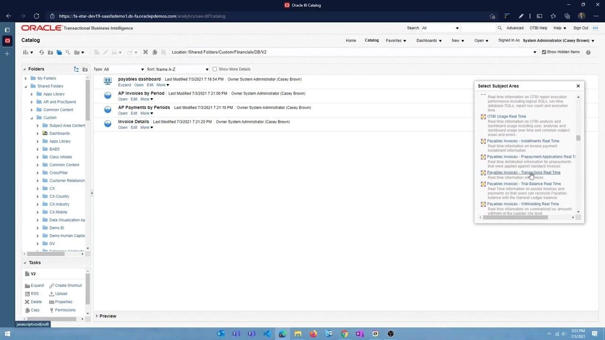605x340 pixels.
Task: Open the Sort Name A-Z dropdown
Action: click(182, 69)
